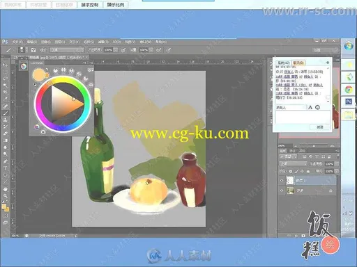Image resolution: width=357 pixels, height=267 pixels.
Task: Open the brush blend mode dropdown
Action: tap(68, 50)
